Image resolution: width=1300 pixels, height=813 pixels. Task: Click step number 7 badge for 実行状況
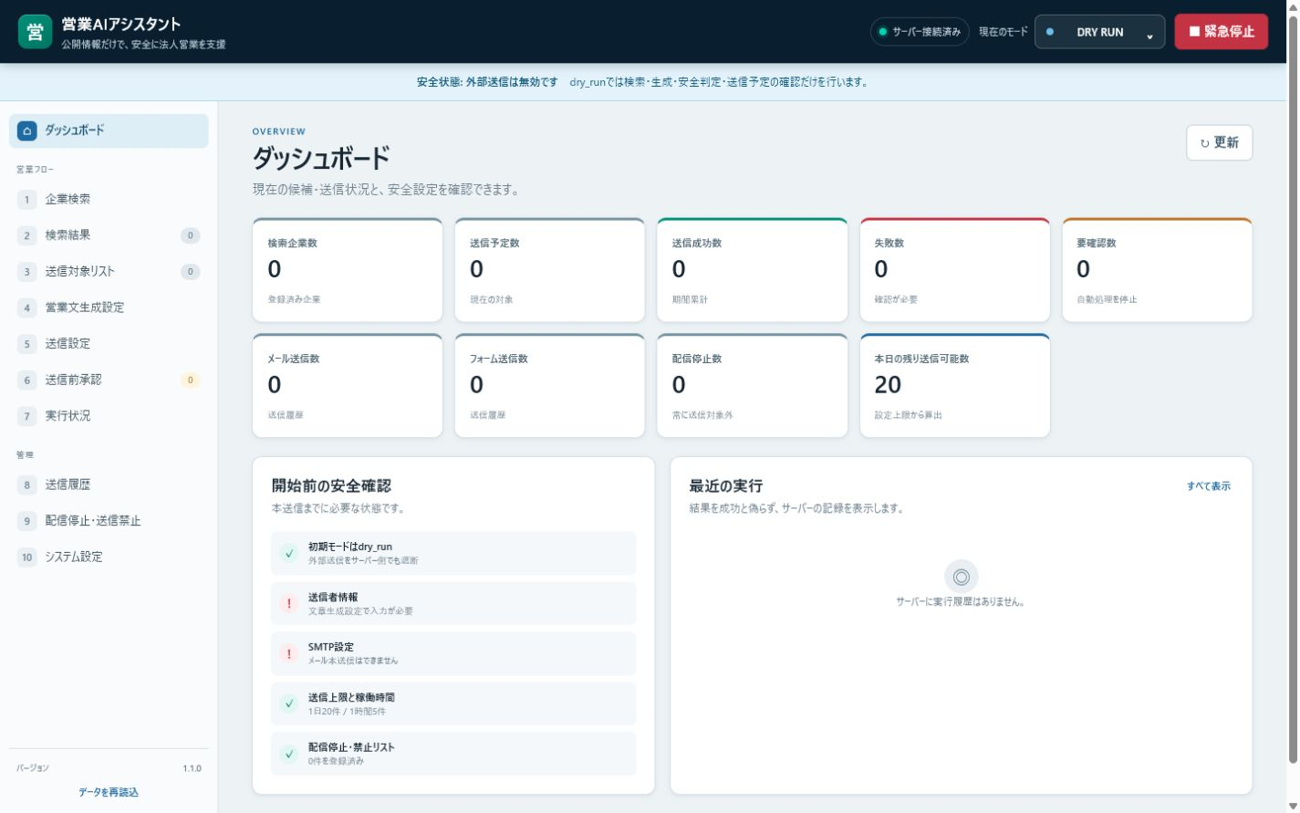(x=26, y=416)
